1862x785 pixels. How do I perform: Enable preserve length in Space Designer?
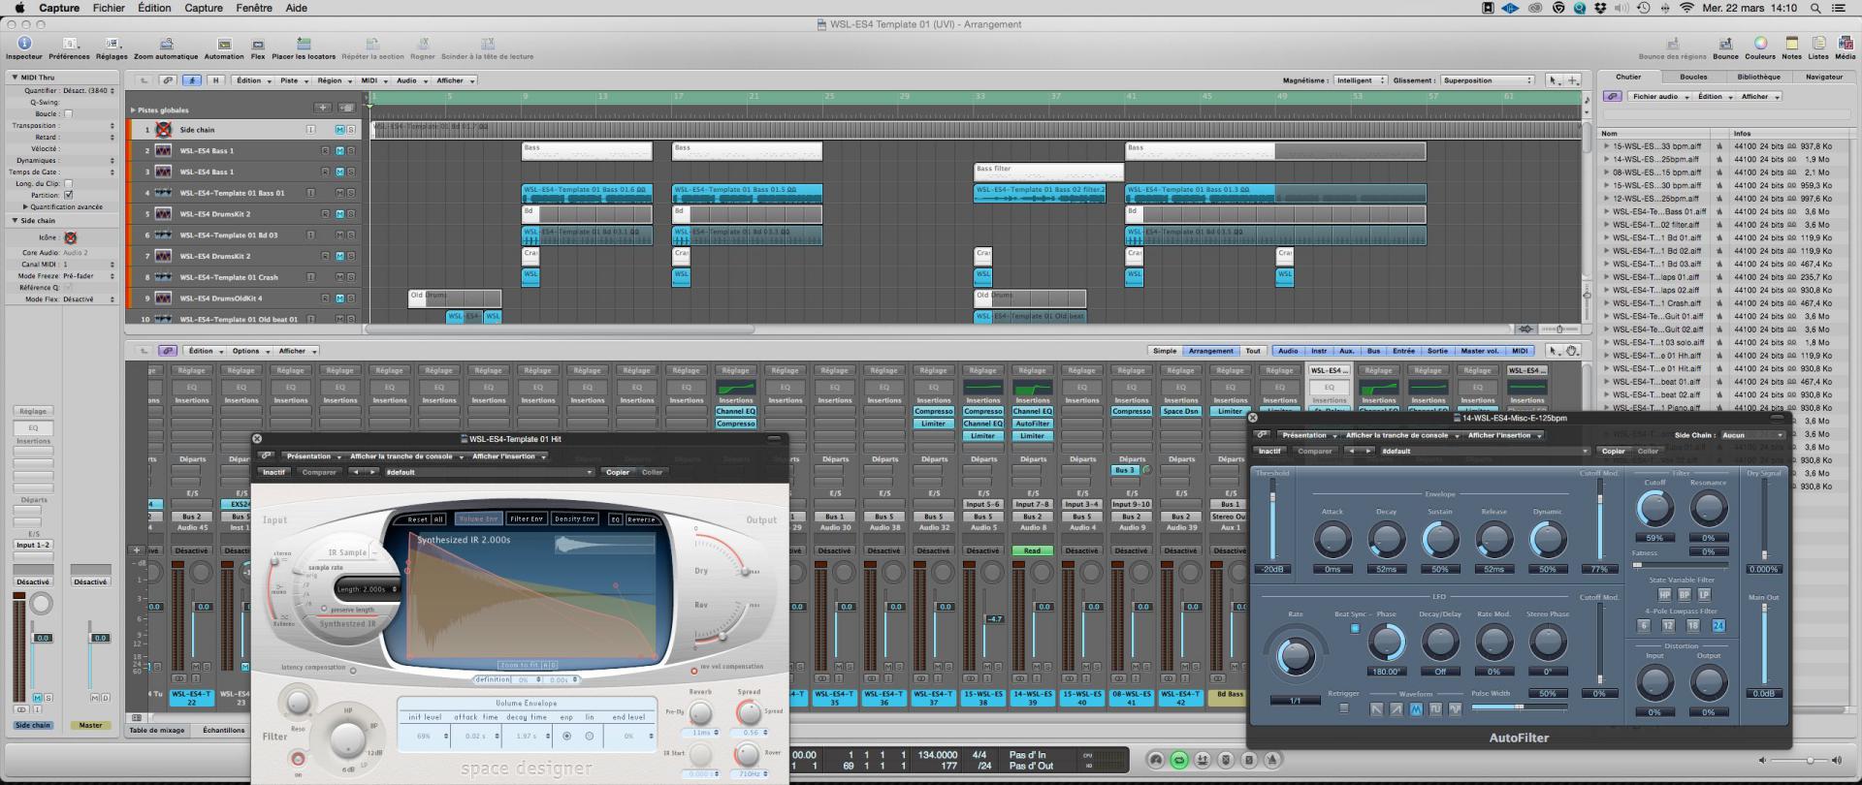click(323, 610)
